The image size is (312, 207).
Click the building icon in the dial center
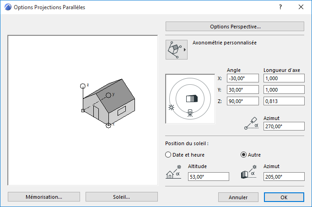(x=191, y=98)
